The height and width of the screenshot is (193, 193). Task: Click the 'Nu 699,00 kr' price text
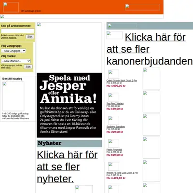pyautogui.click(x=115, y=155)
